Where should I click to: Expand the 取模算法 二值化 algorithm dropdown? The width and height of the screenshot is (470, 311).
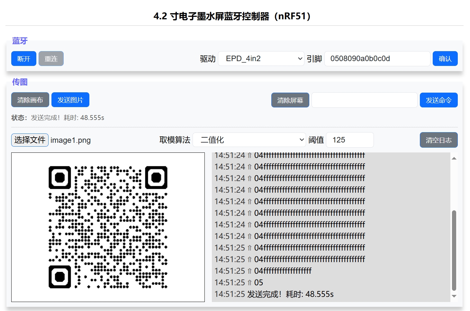click(x=249, y=140)
